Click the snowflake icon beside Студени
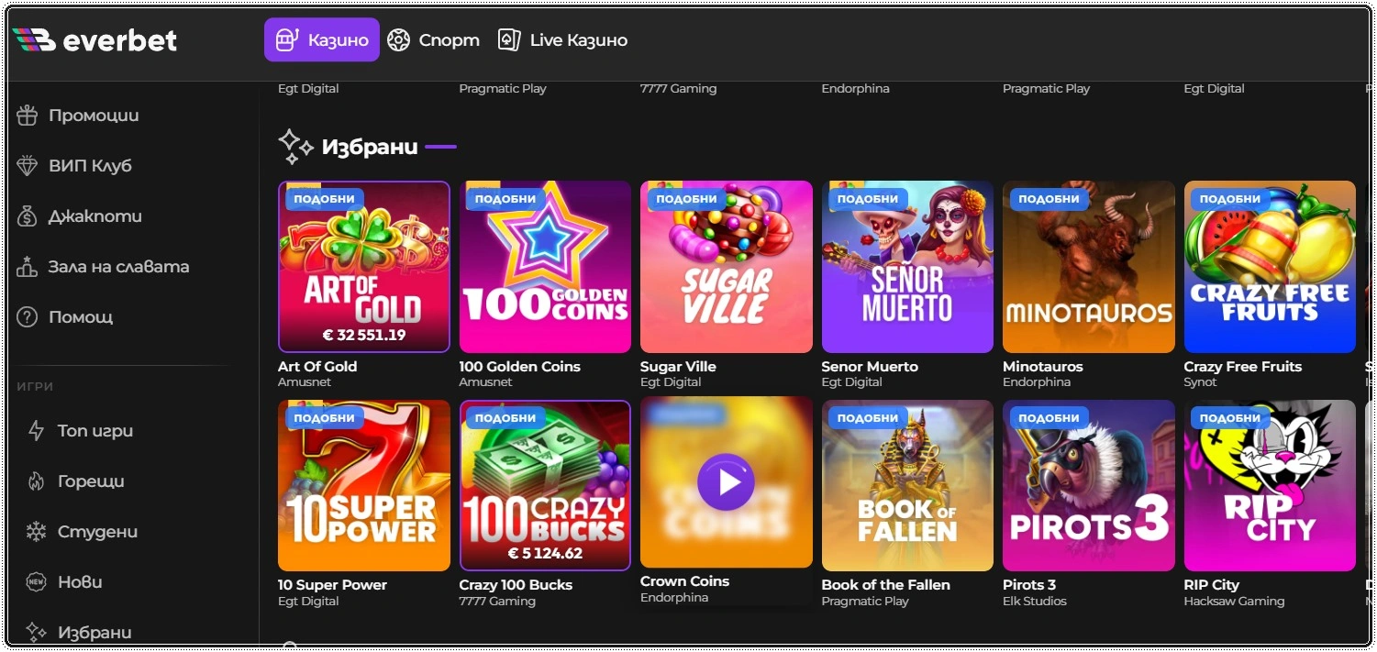 (x=37, y=532)
